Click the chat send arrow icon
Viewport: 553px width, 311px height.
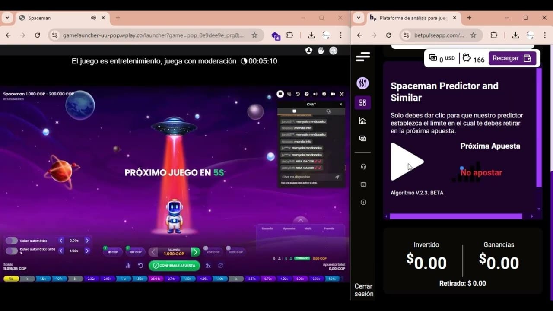click(x=337, y=177)
